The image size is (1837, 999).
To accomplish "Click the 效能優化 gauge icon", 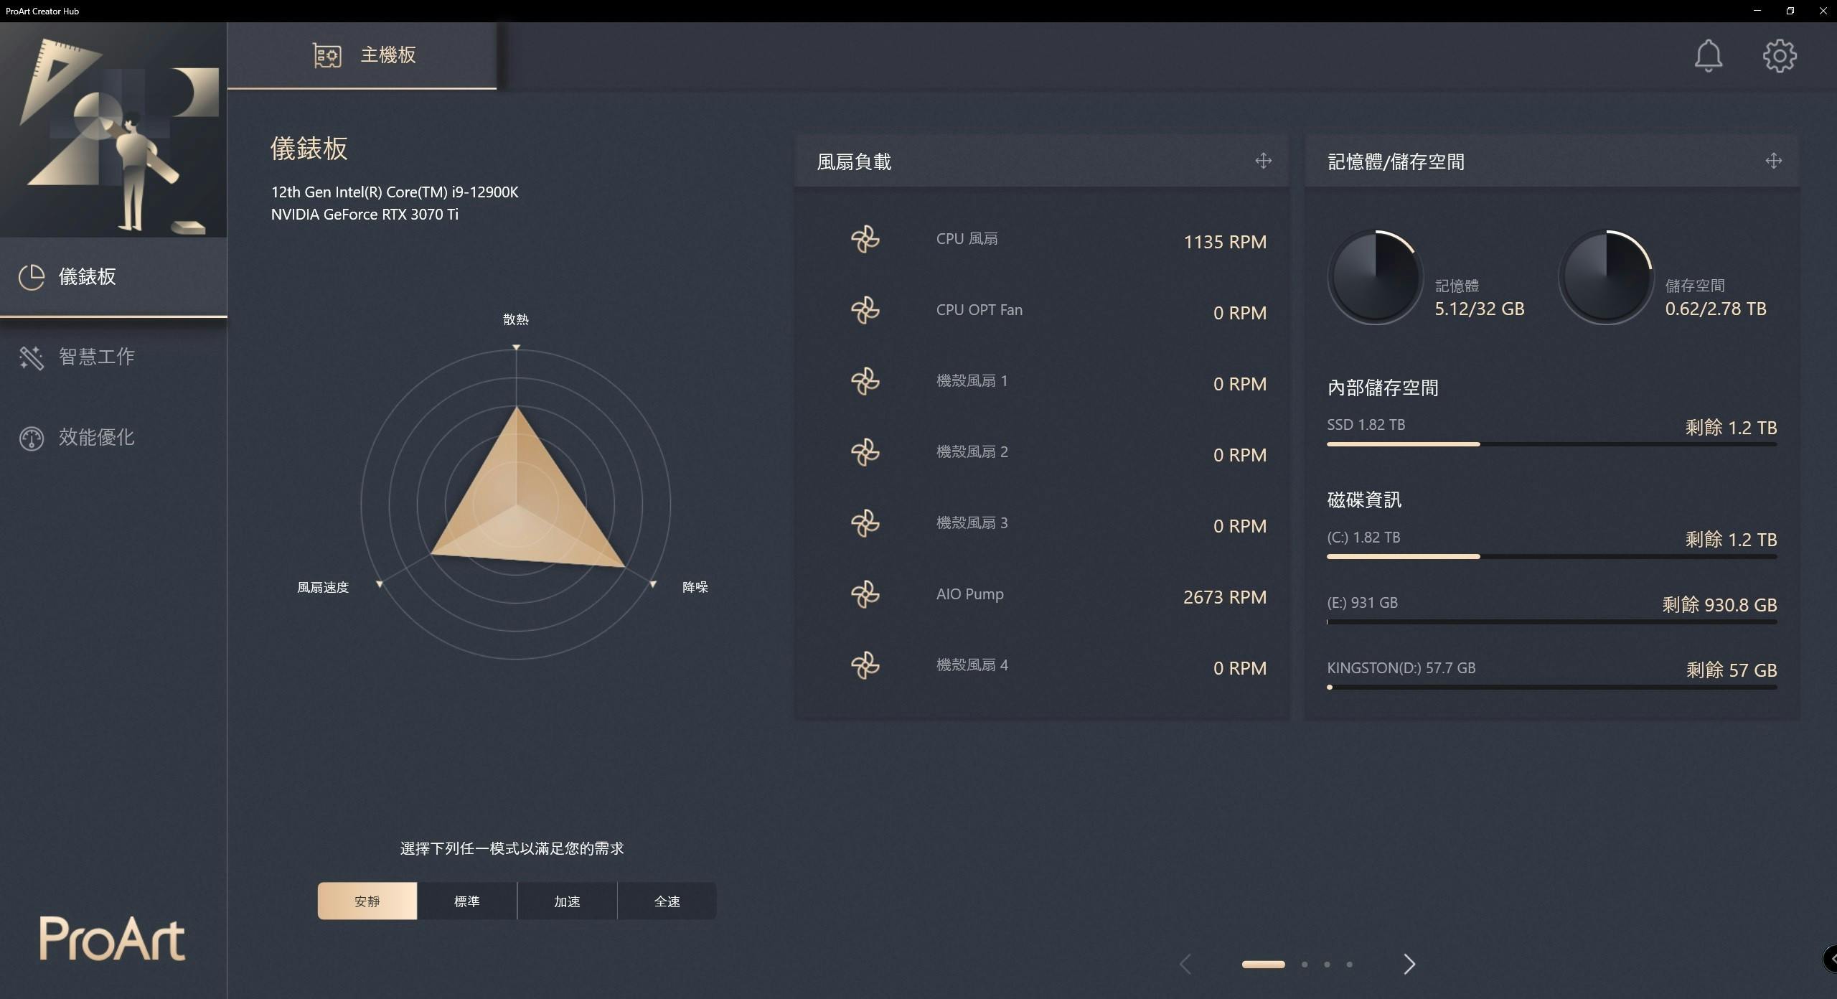I will pos(32,438).
